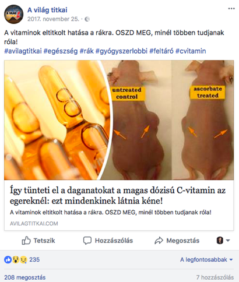
Task: View the 208 megosztás shares list
Action: pos(25,277)
